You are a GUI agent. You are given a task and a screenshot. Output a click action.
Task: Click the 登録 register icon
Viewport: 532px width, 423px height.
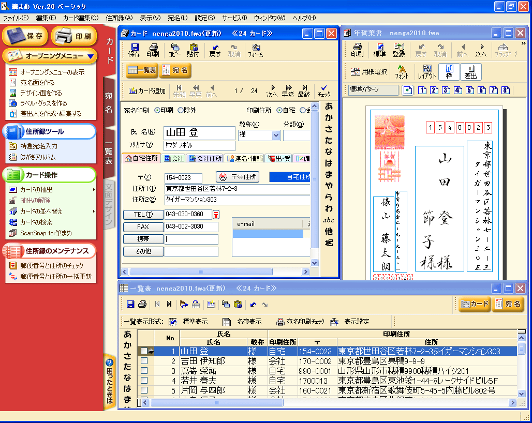click(398, 50)
